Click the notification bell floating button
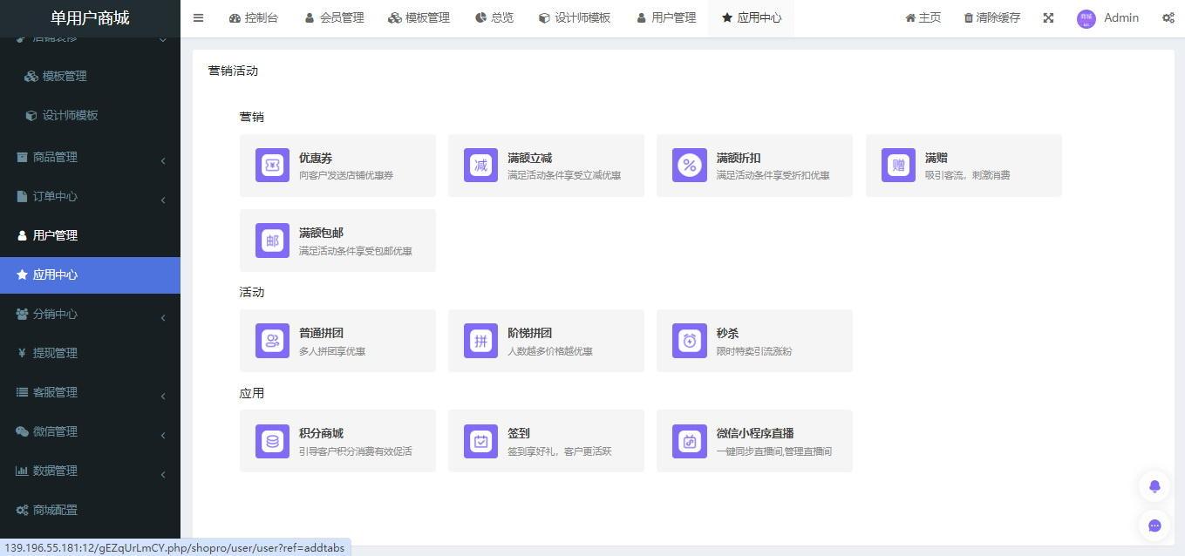This screenshot has width=1185, height=556. click(x=1154, y=486)
